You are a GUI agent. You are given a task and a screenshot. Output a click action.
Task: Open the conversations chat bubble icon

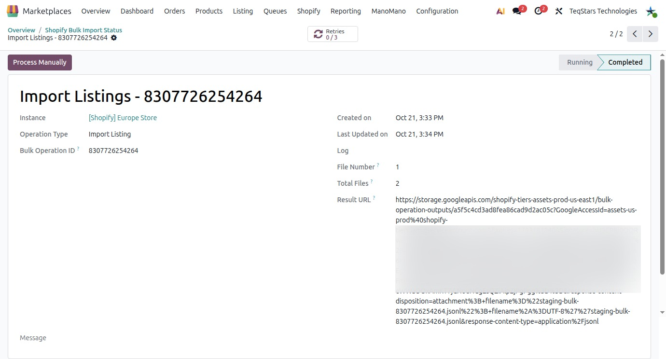[517, 11]
